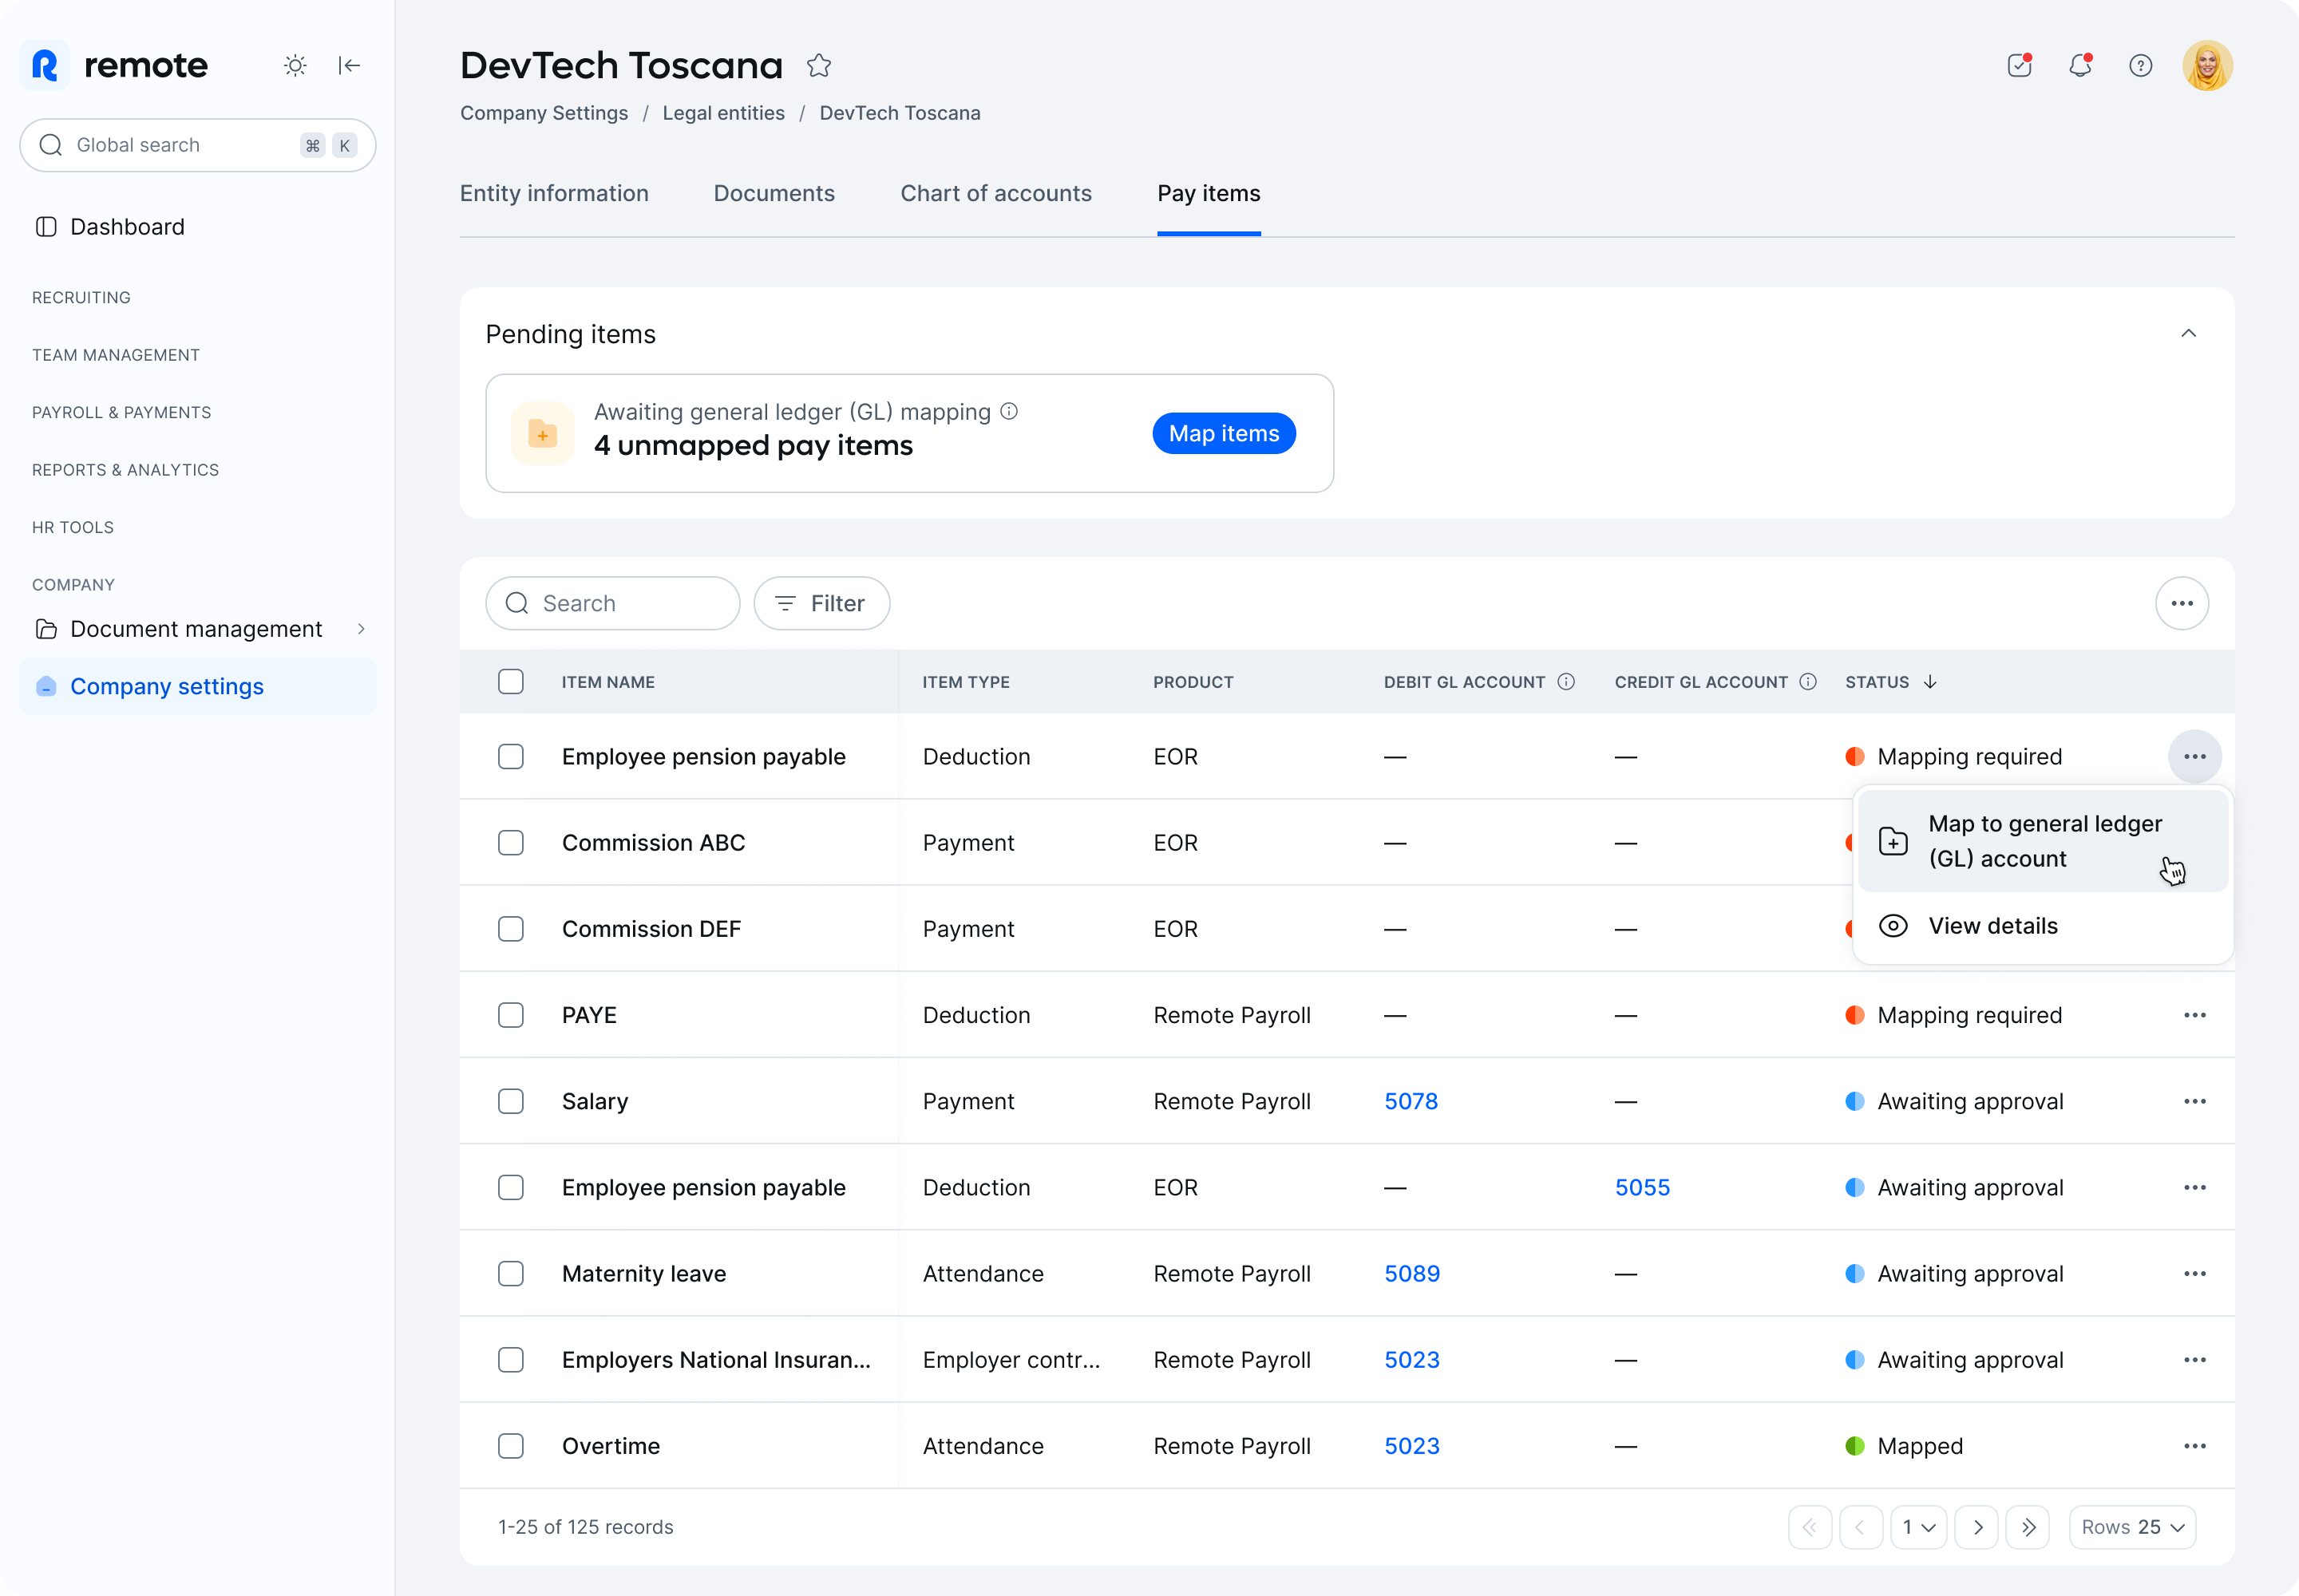
Task: Select the checkbox for Commission ABC
Action: [x=511, y=843]
